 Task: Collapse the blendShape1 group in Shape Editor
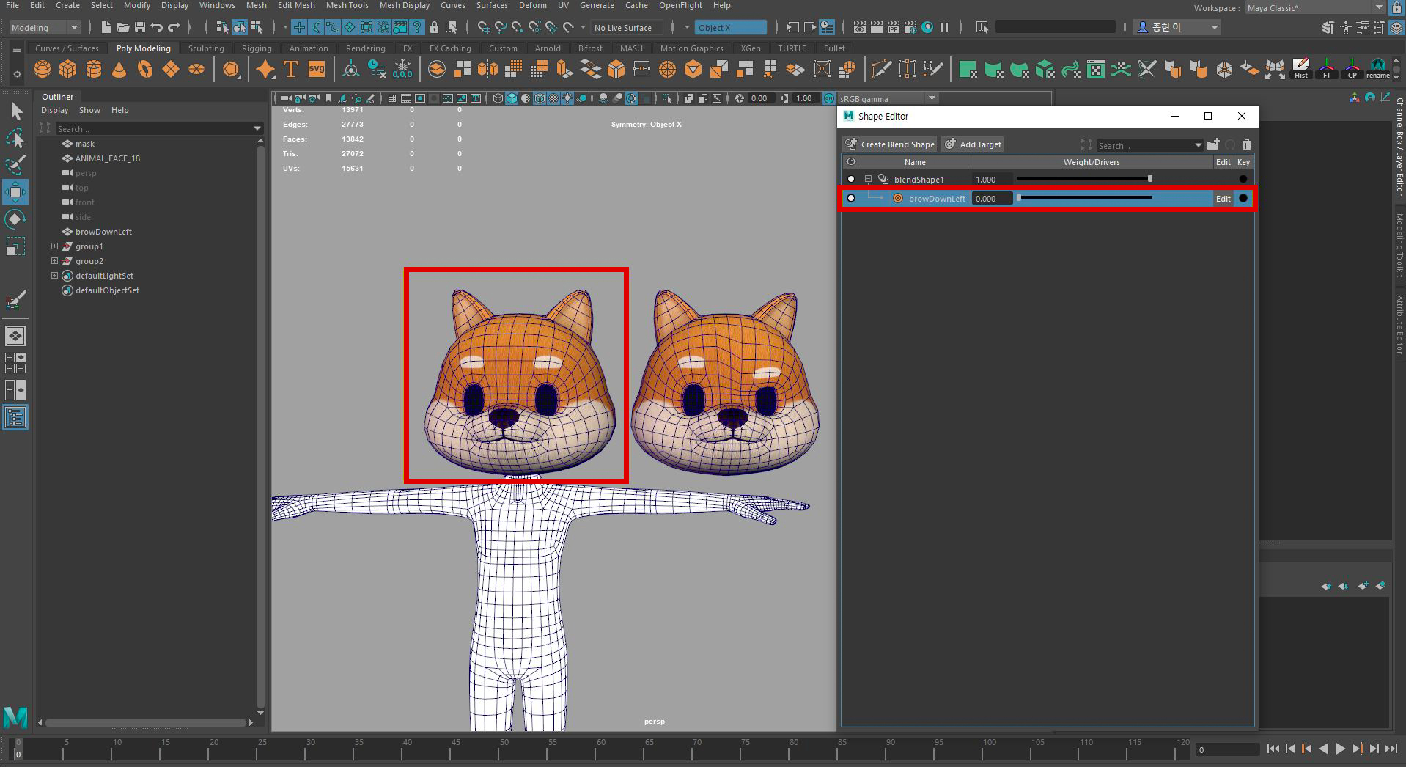tap(868, 179)
